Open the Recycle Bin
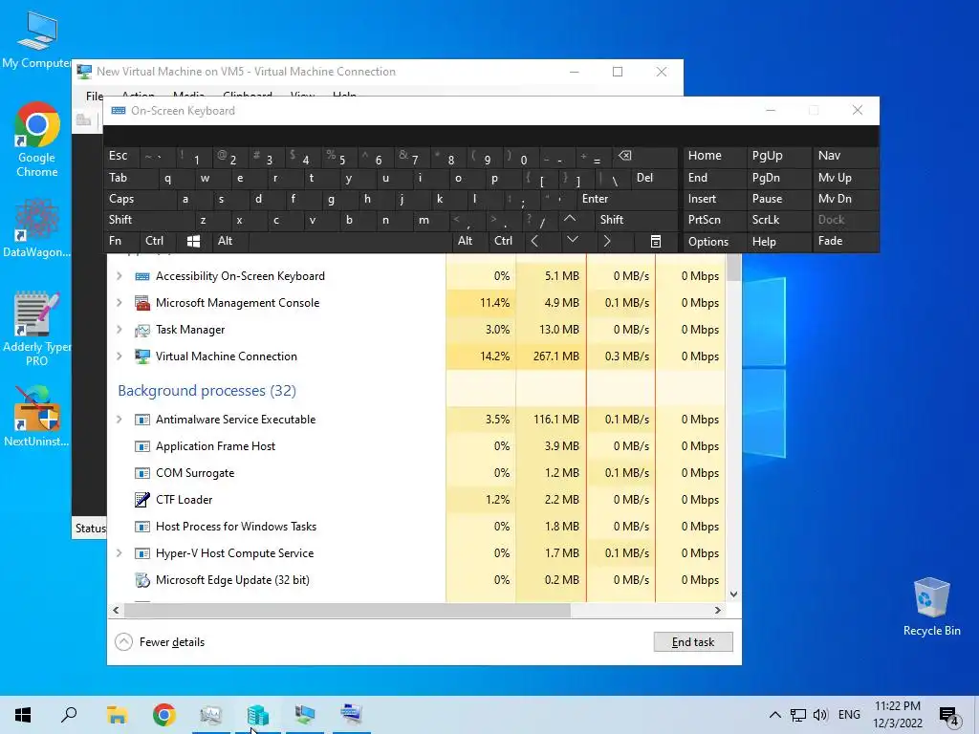 point(931,607)
